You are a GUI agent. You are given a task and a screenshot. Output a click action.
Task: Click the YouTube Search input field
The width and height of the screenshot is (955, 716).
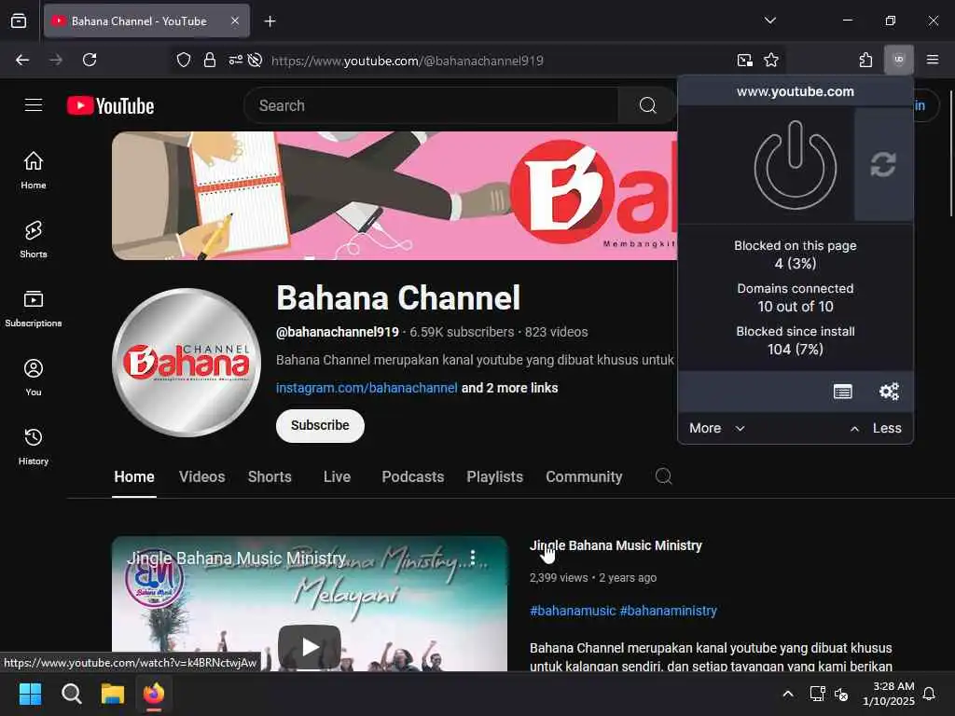coord(431,106)
